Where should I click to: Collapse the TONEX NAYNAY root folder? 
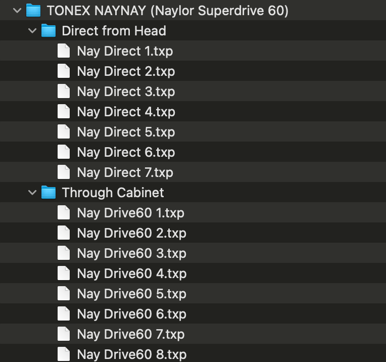(17, 11)
